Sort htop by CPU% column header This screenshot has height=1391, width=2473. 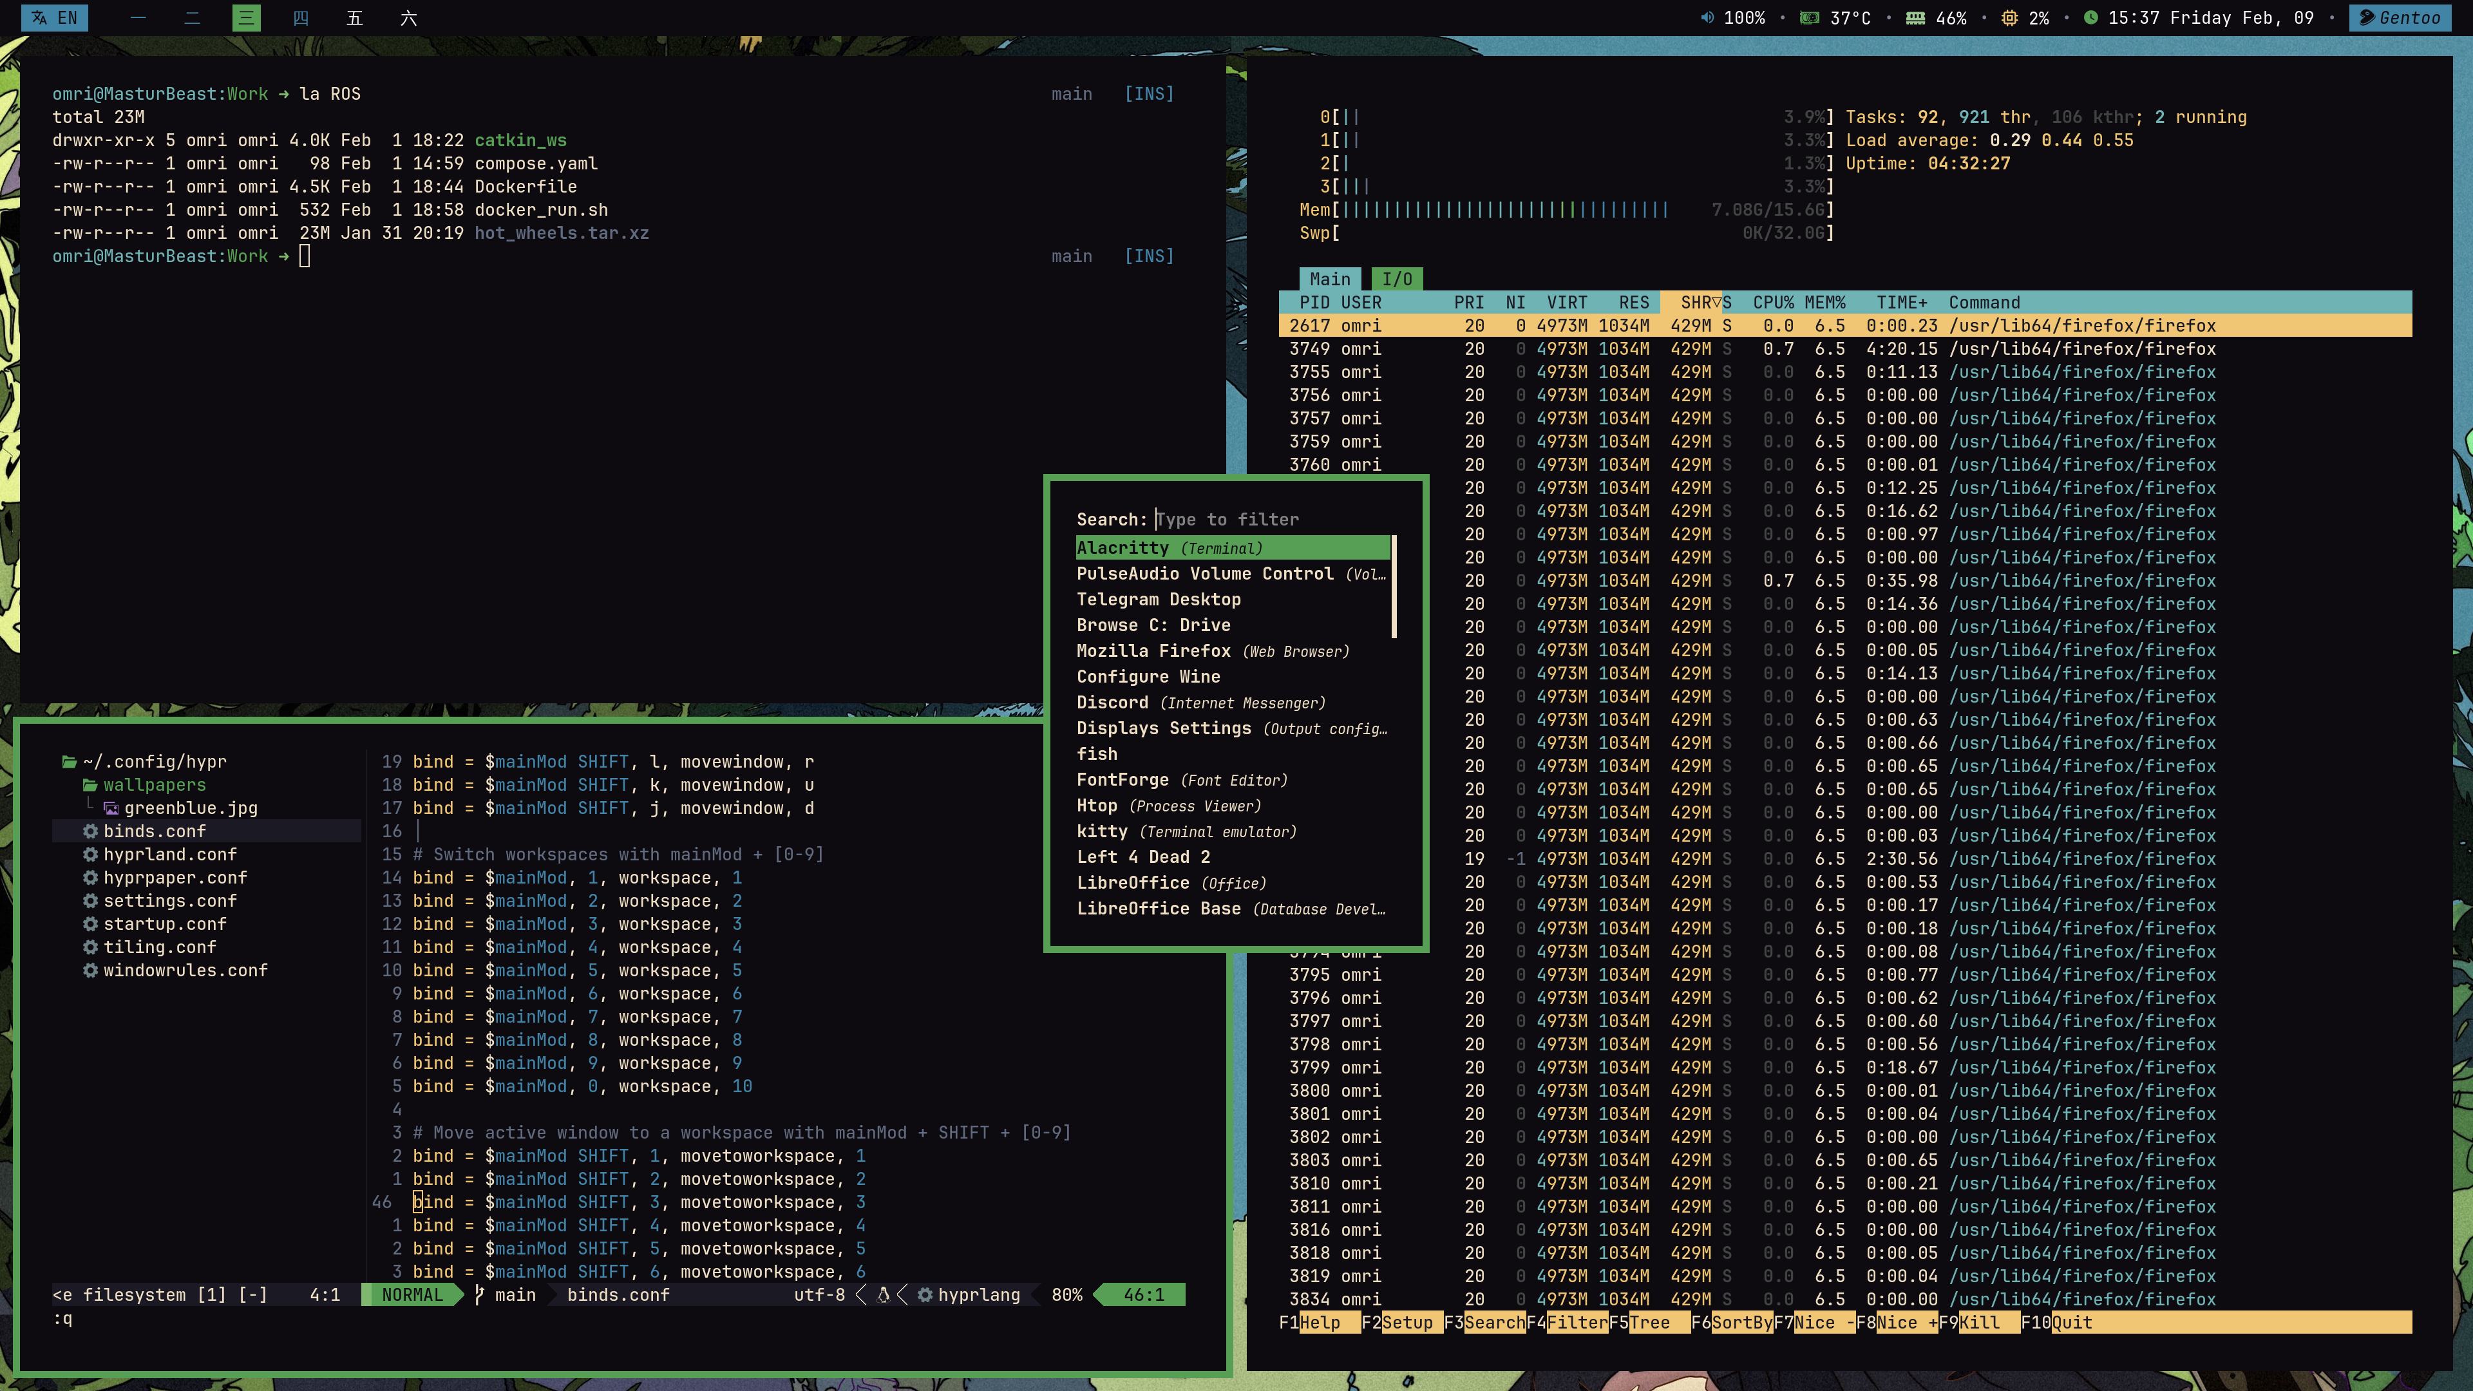coord(1773,303)
